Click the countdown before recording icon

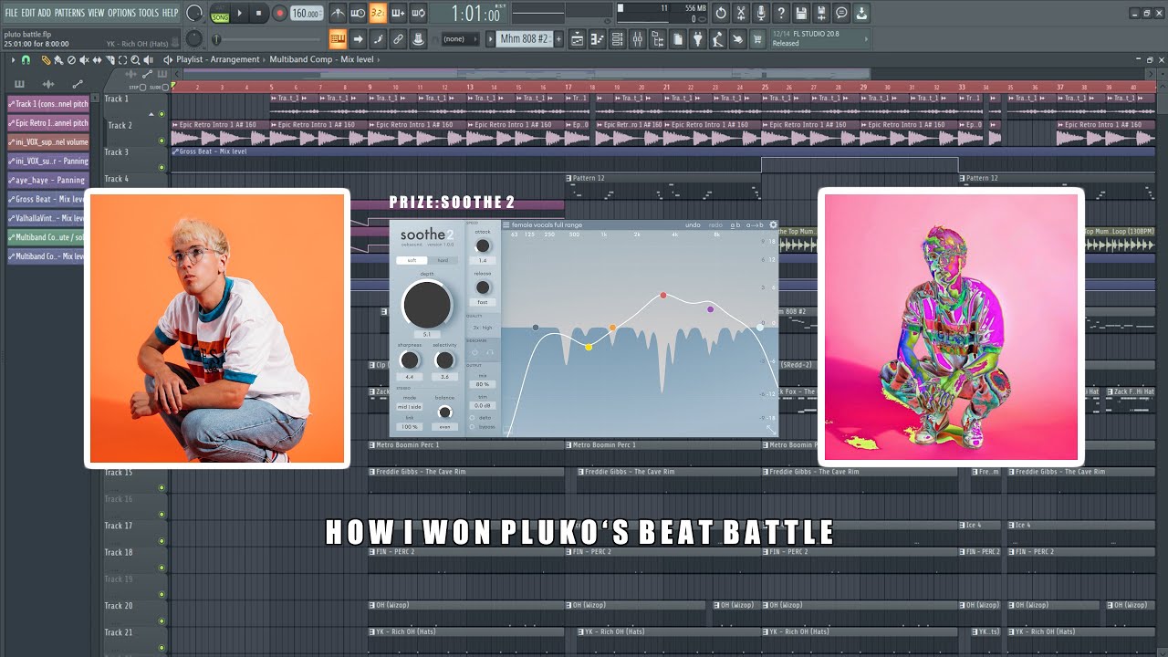pos(378,14)
